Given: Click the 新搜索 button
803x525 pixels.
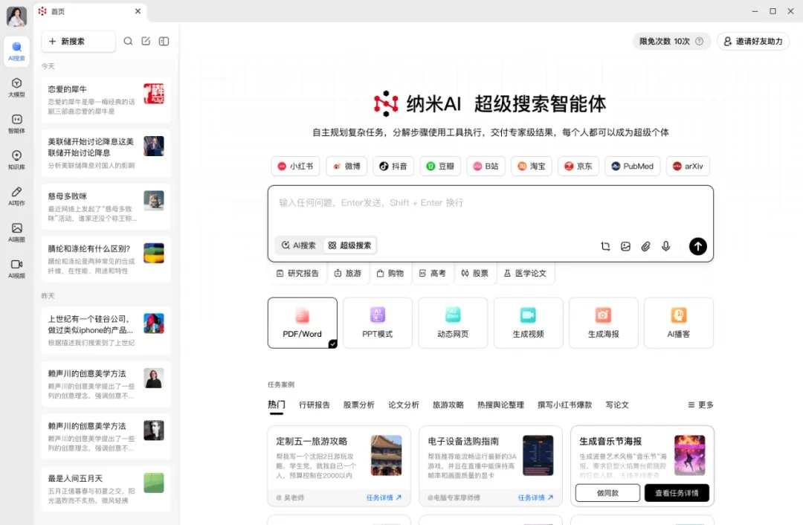Looking at the screenshot, I should [x=78, y=41].
